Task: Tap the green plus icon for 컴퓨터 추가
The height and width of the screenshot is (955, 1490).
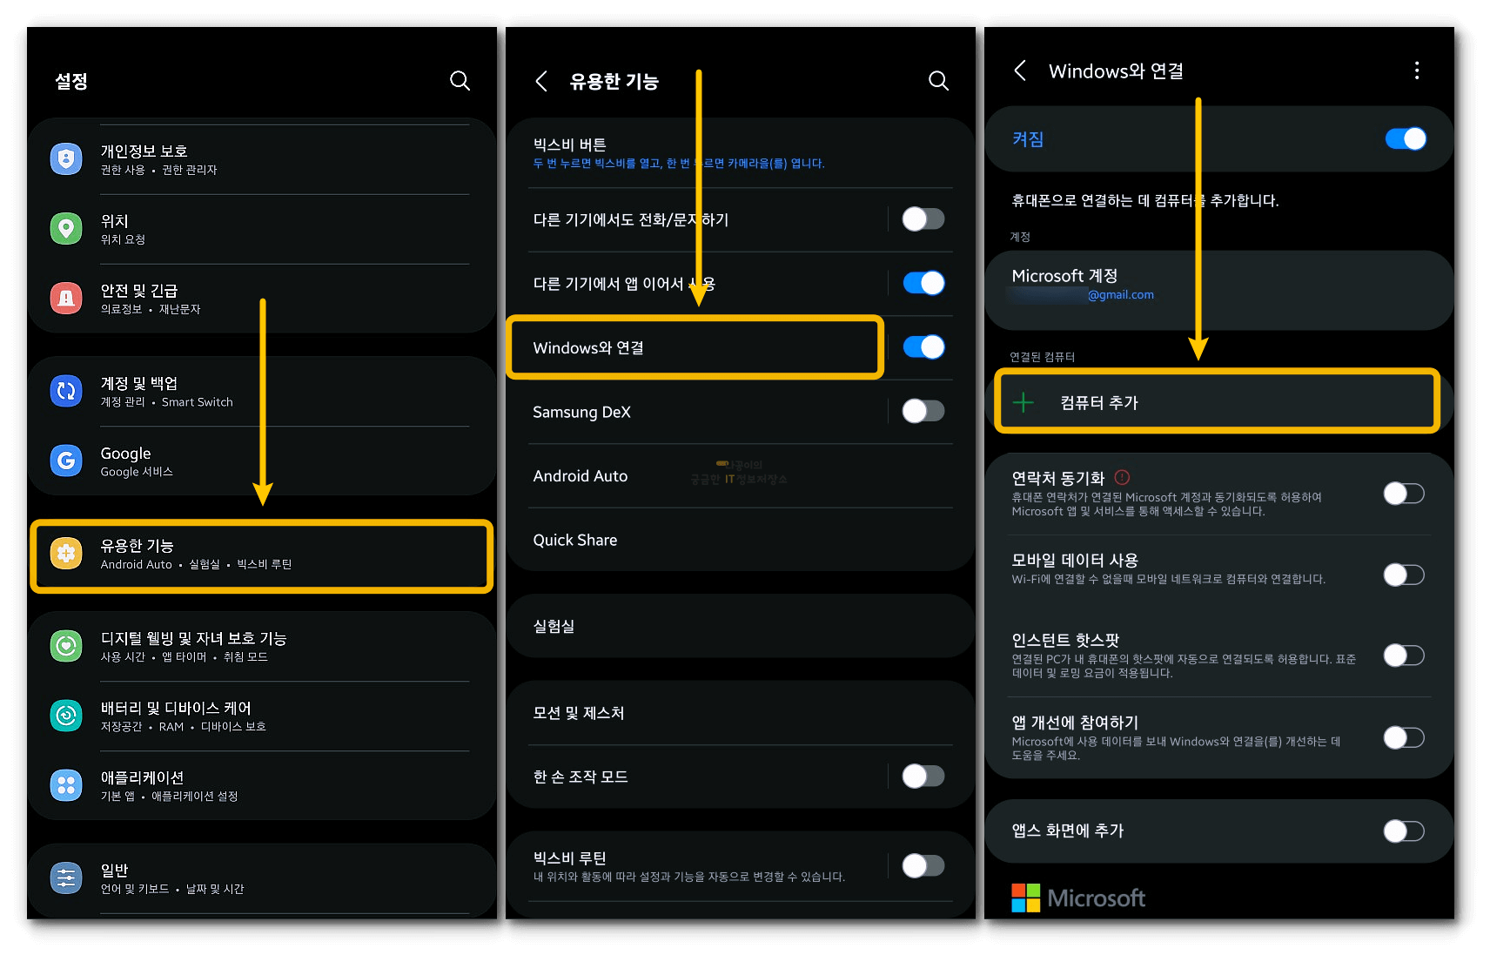Action: coord(1024,402)
